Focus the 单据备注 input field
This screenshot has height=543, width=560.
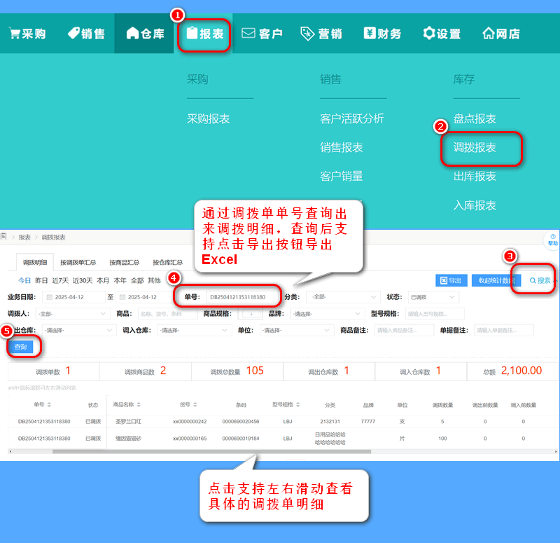(504, 330)
